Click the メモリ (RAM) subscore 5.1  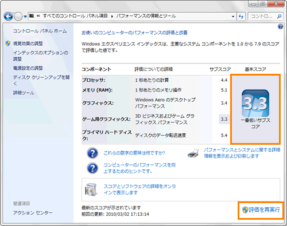[x=224, y=90]
